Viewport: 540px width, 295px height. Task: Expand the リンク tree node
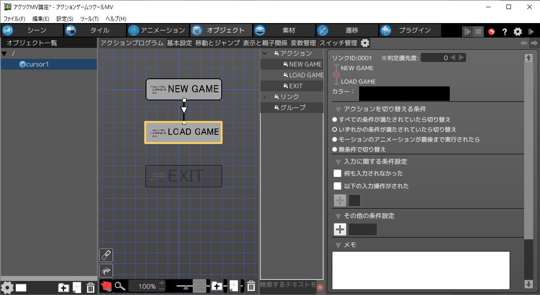(x=266, y=97)
